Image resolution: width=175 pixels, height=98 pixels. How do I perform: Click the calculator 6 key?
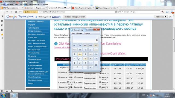pos(85,59)
